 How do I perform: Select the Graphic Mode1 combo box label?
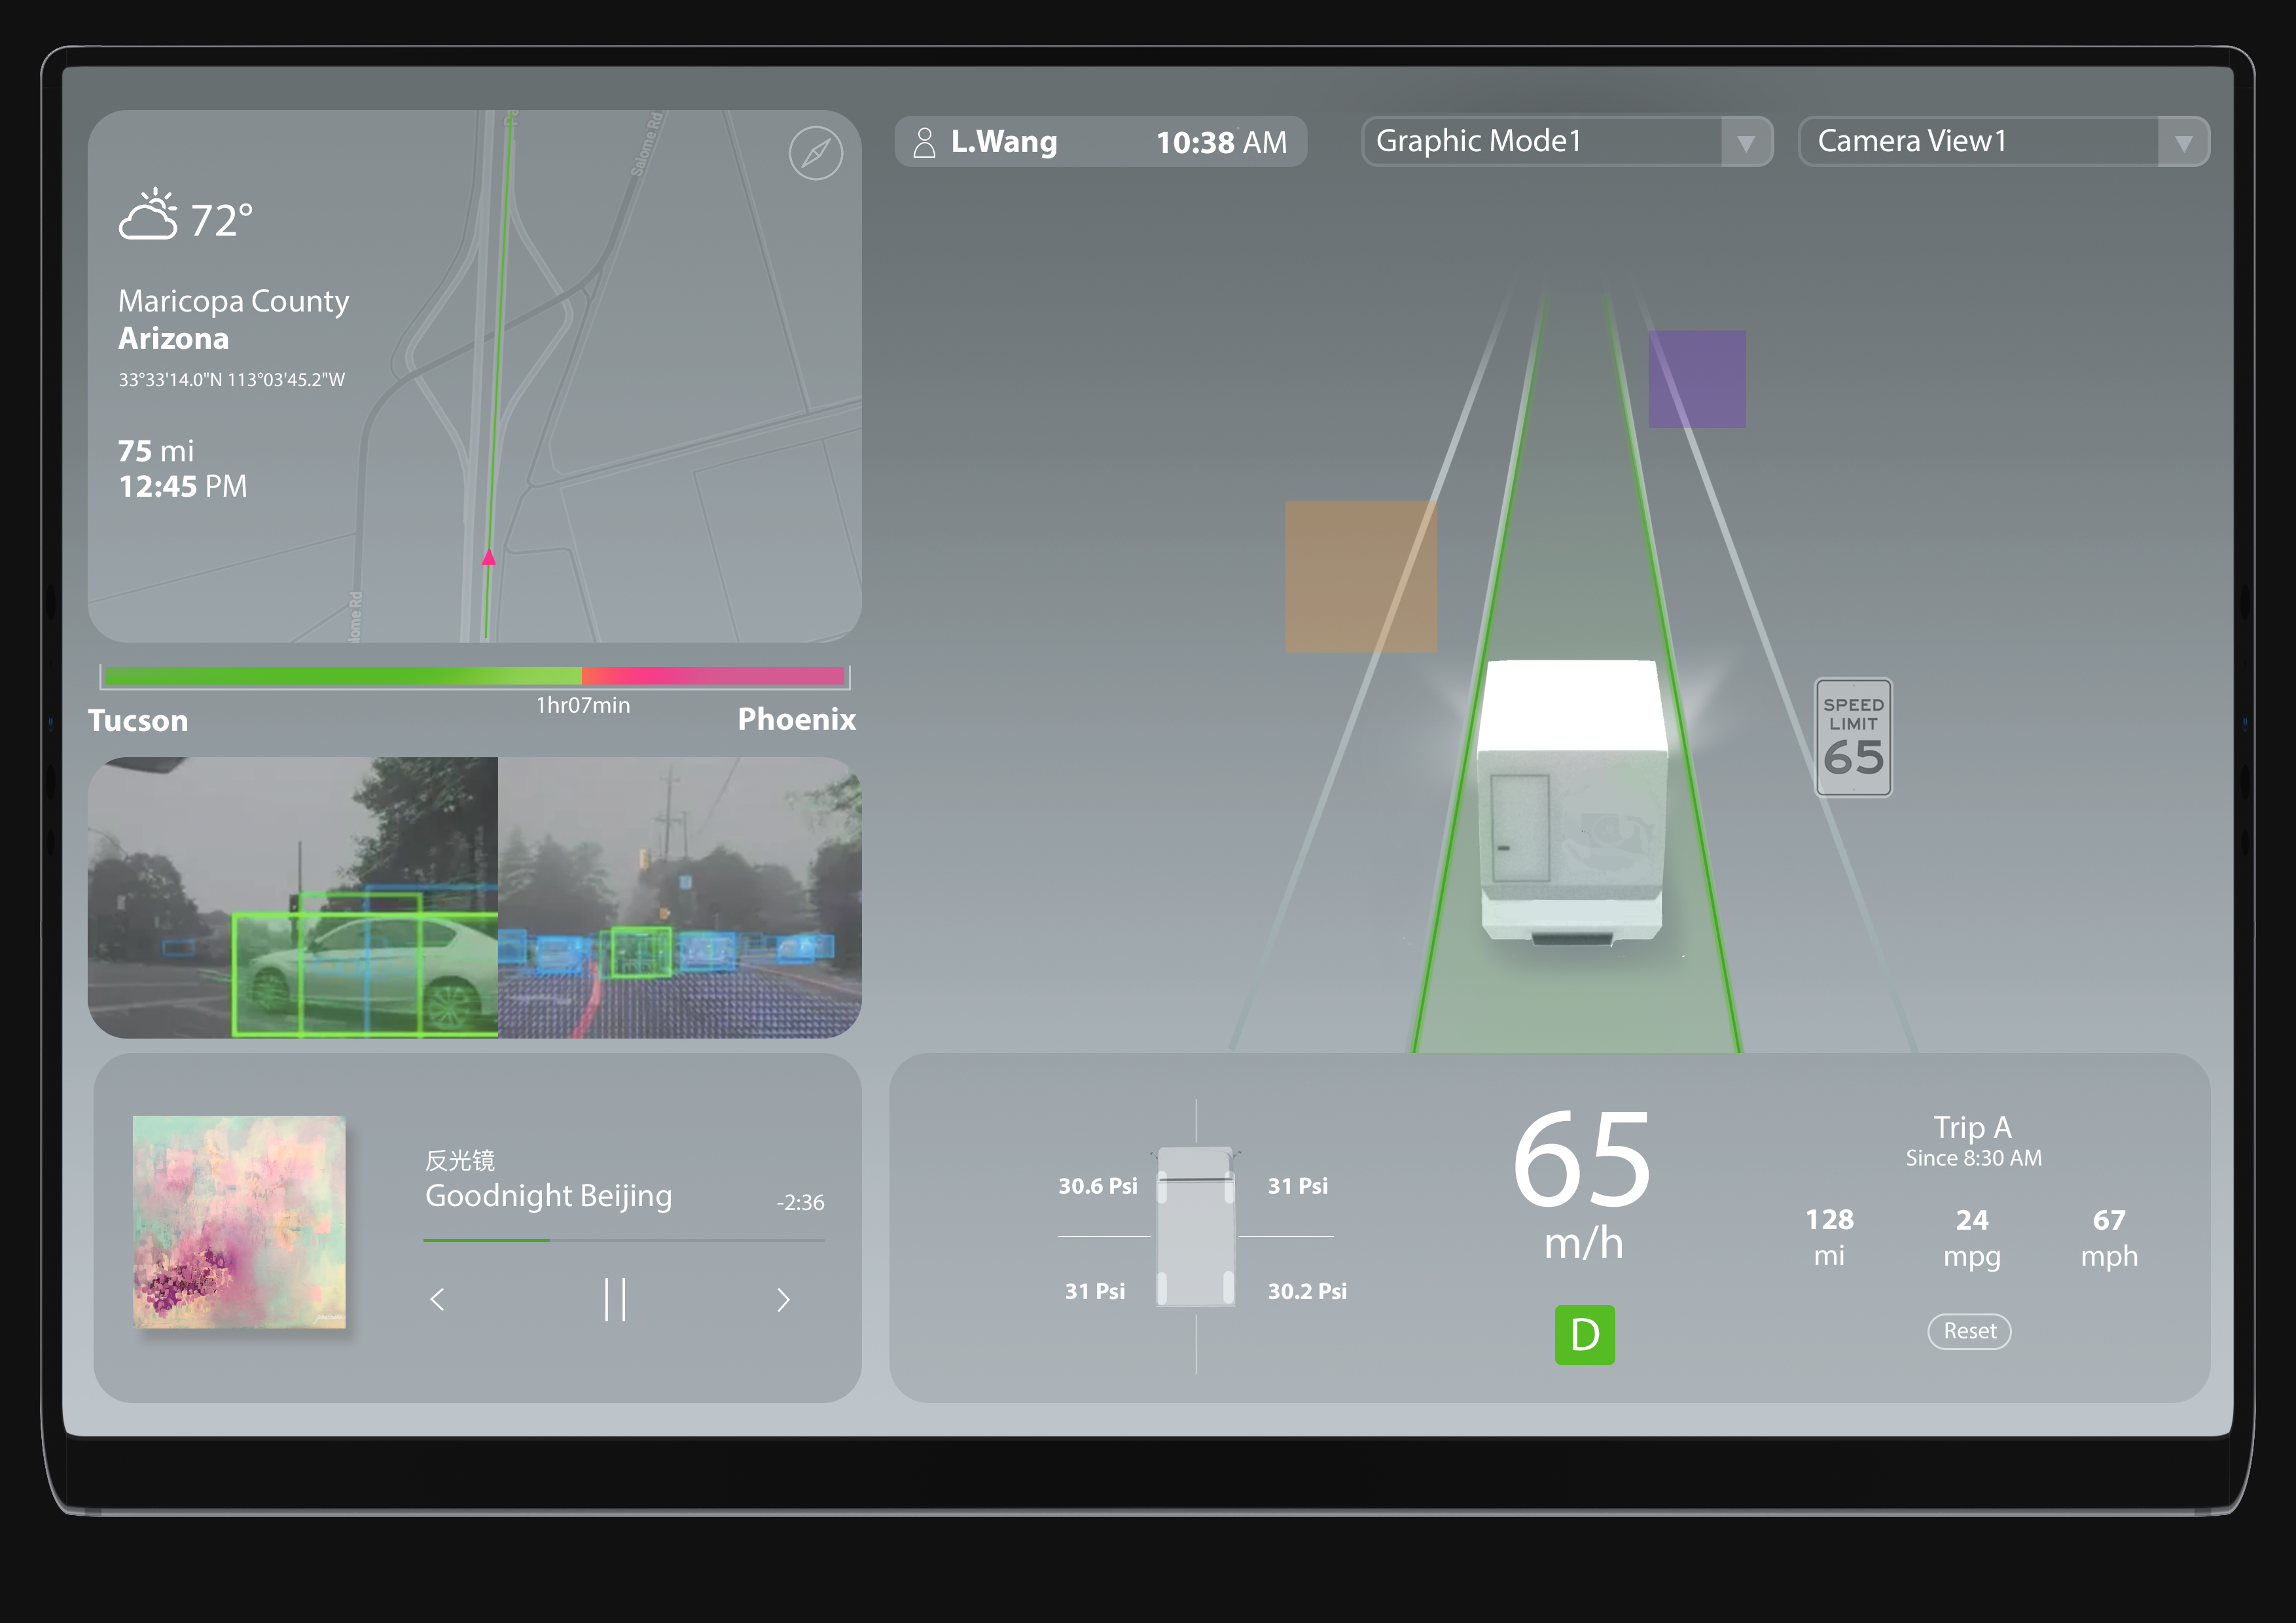[1479, 141]
